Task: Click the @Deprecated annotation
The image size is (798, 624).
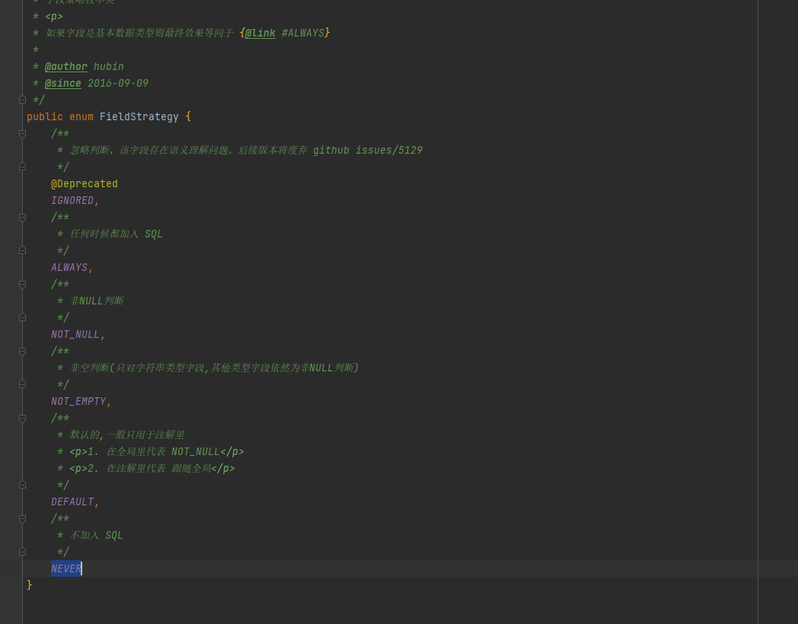Action: [x=84, y=183]
